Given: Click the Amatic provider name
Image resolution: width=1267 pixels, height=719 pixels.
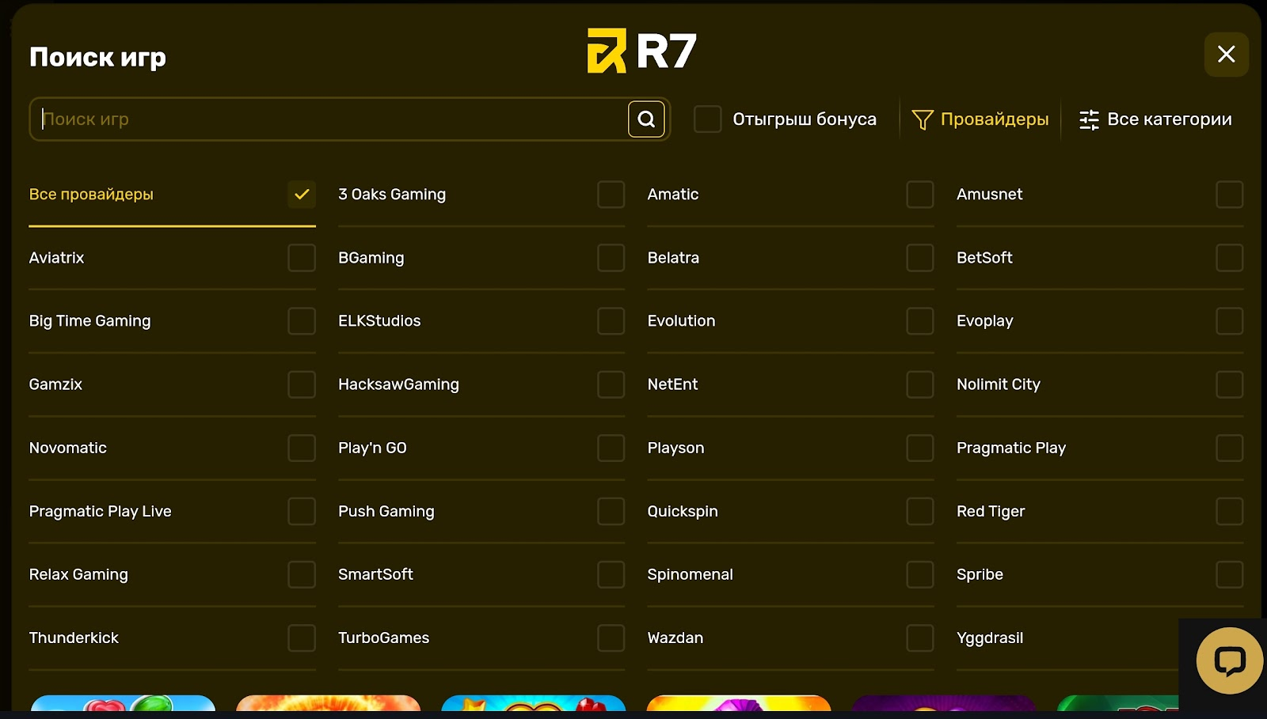Looking at the screenshot, I should pyautogui.click(x=673, y=195).
